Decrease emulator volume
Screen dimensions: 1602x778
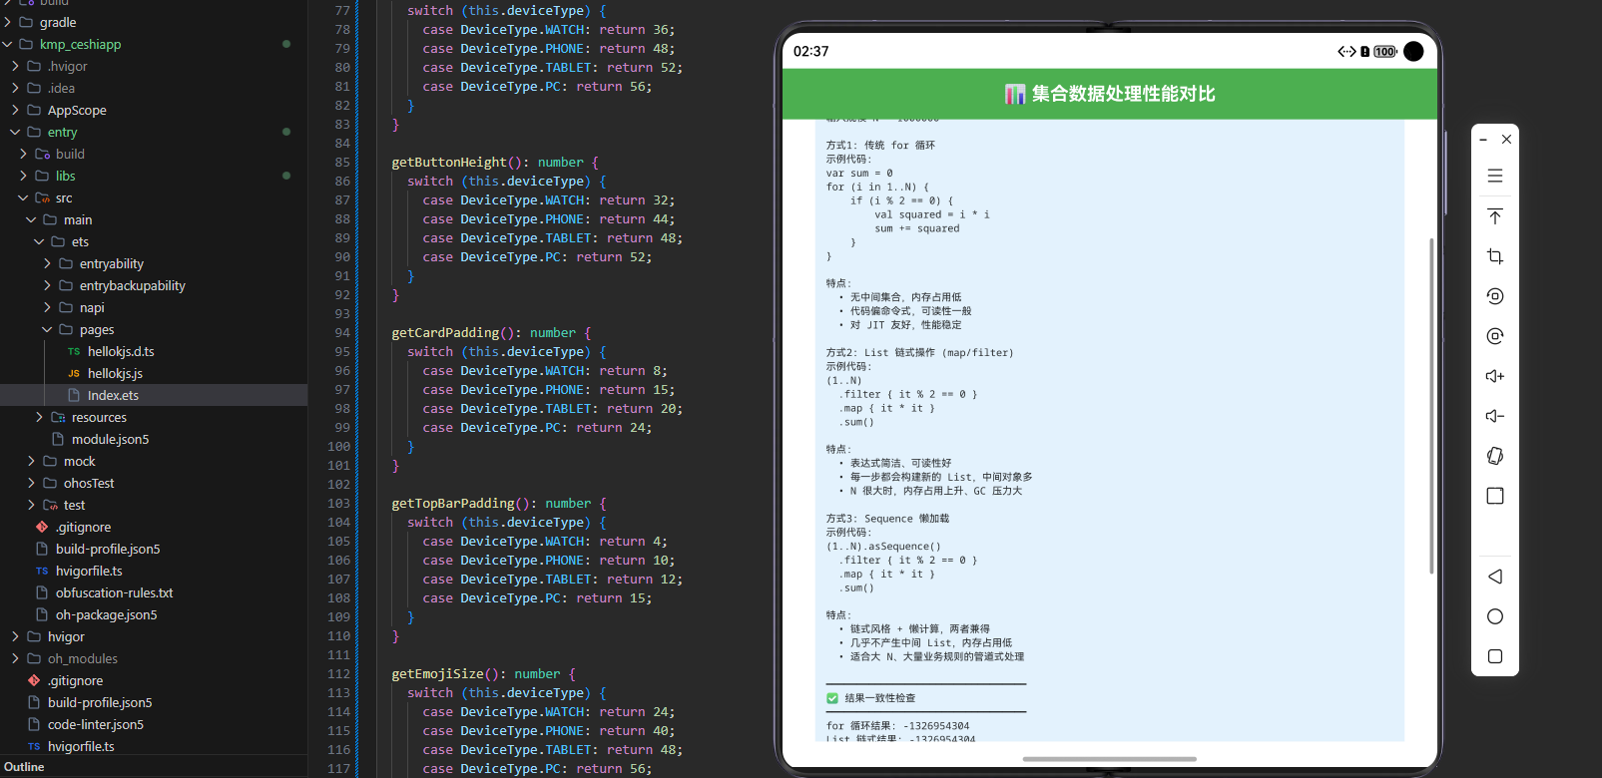[1495, 416]
